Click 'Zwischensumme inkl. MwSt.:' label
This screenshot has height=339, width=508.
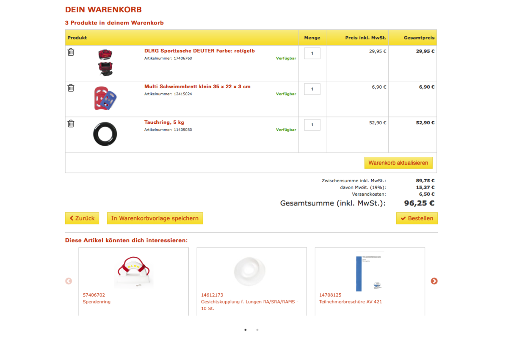point(354,181)
